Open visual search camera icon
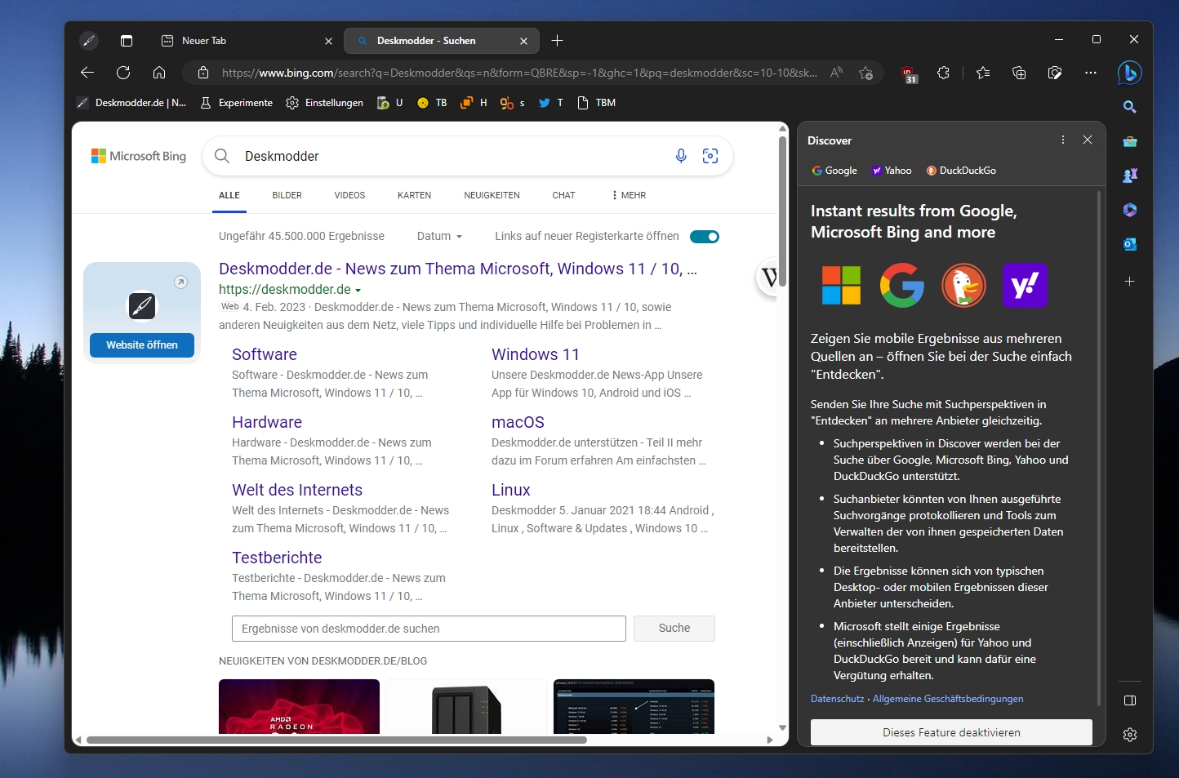1179x778 pixels. click(710, 156)
